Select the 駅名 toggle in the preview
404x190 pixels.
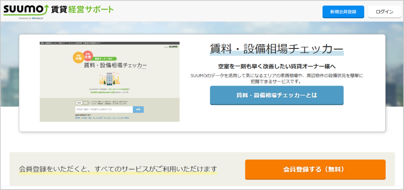click(x=85, y=102)
